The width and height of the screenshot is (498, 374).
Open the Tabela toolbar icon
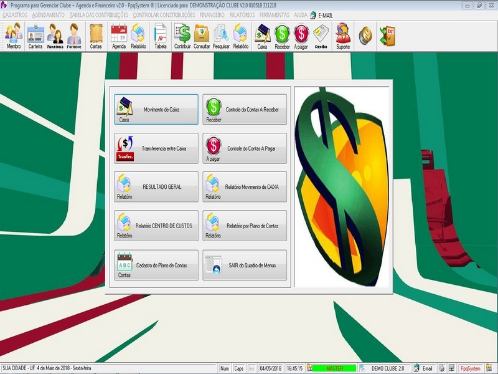click(160, 36)
